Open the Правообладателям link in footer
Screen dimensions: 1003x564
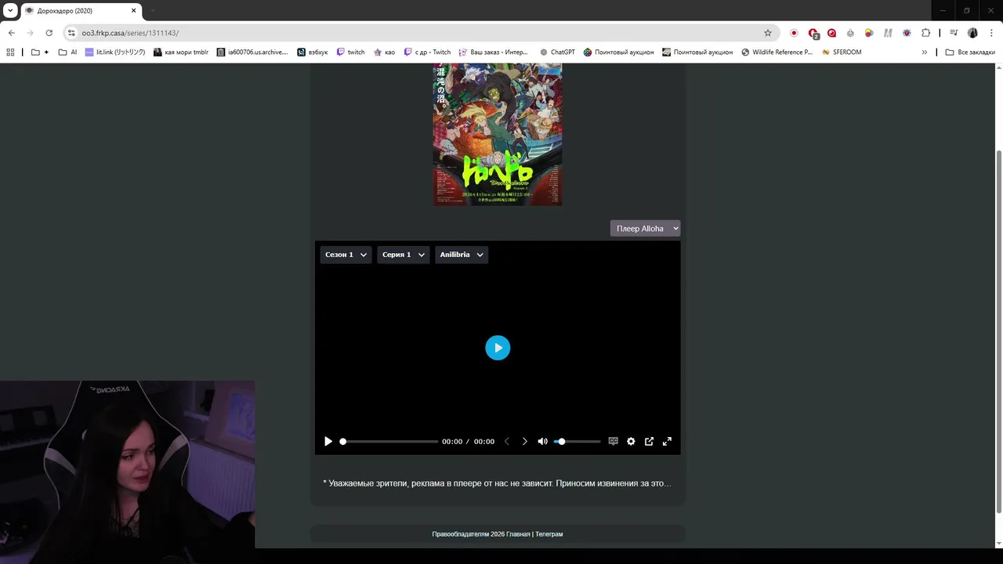[x=460, y=534]
